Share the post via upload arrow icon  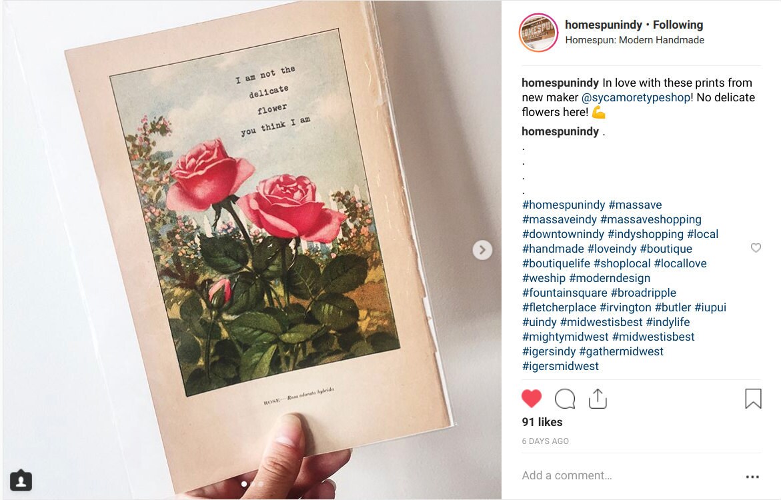coord(598,399)
